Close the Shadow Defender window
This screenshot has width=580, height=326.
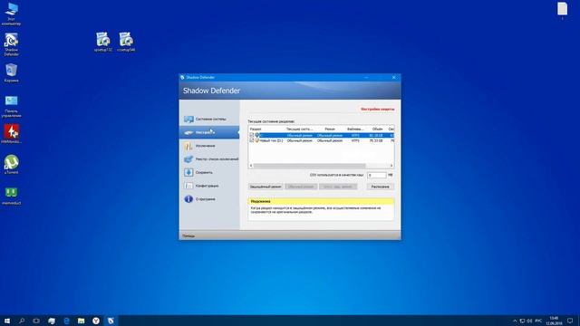[x=393, y=77]
